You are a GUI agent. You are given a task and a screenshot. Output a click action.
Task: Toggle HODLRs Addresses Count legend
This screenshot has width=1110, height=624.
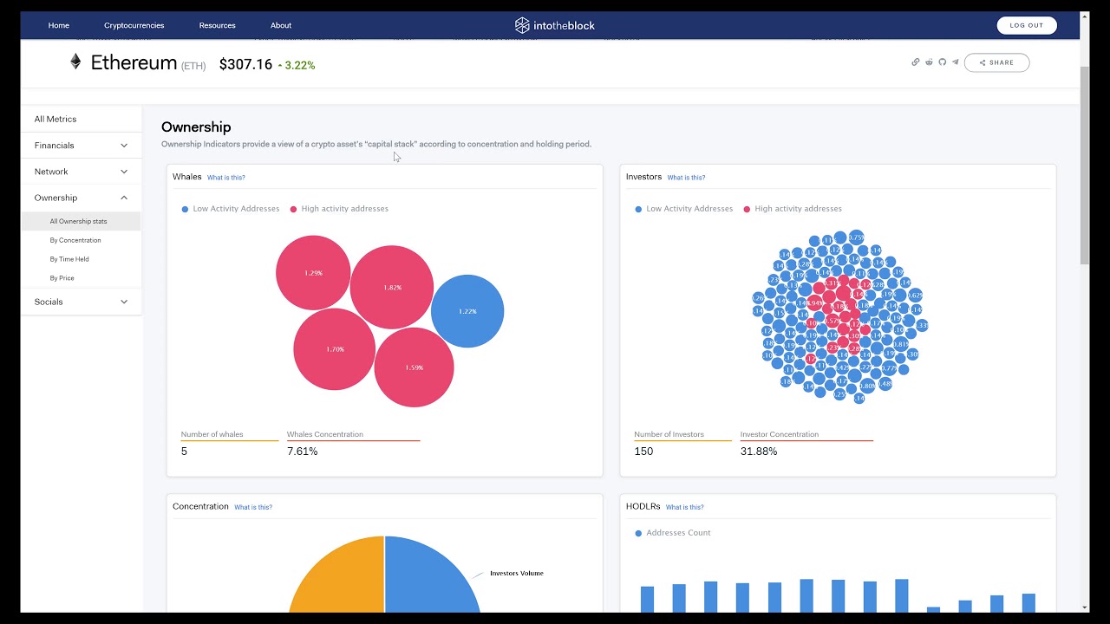pyautogui.click(x=672, y=533)
